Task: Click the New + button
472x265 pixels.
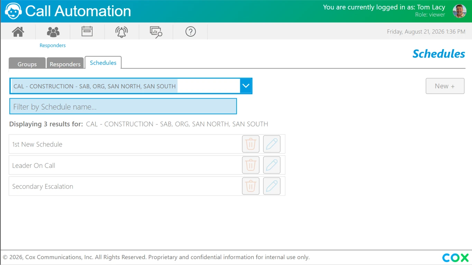Action: [445, 86]
